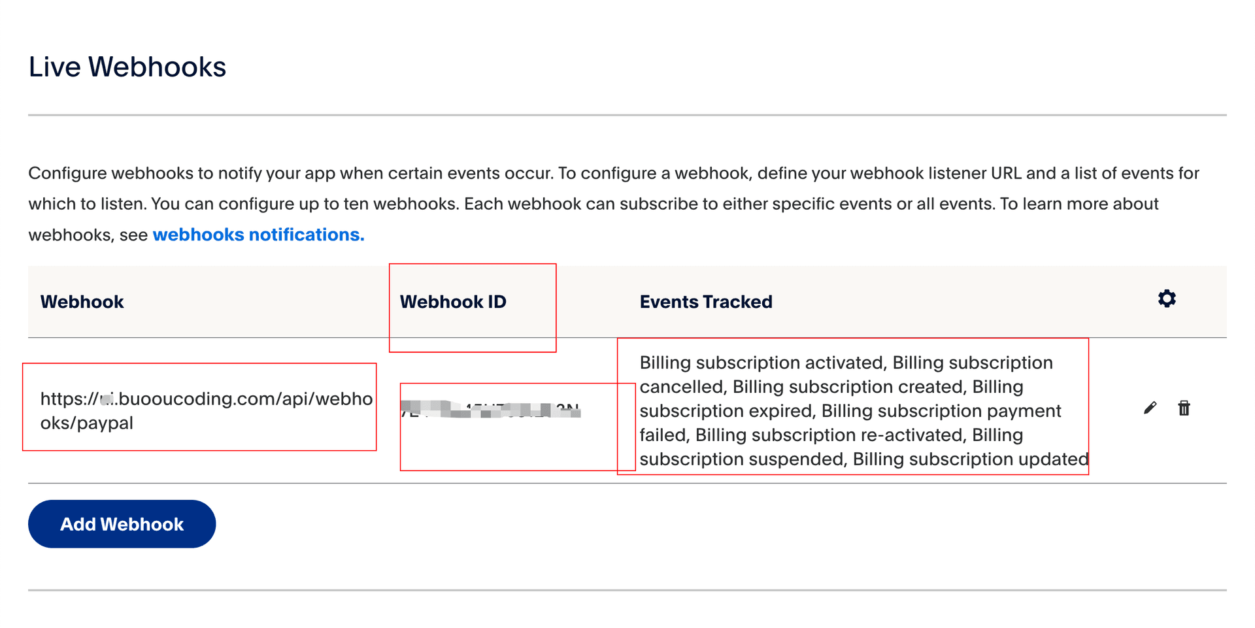Open the webhook table settings gear
This screenshot has height=628, width=1255.
pyautogui.click(x=1167, y=299)
